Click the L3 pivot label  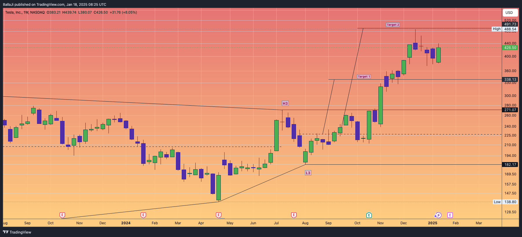click(308, 173)
